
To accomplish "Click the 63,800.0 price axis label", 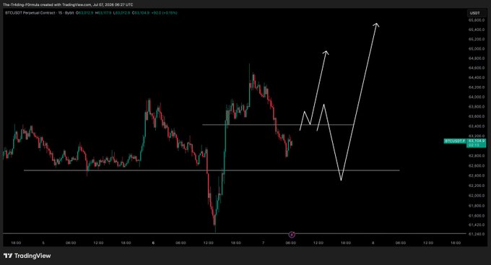I will (x=477, y=107).
